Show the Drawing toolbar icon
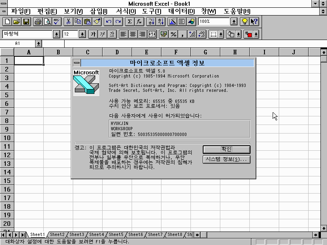Viewport: 327px width, 245px height. [x=191, y=22]
